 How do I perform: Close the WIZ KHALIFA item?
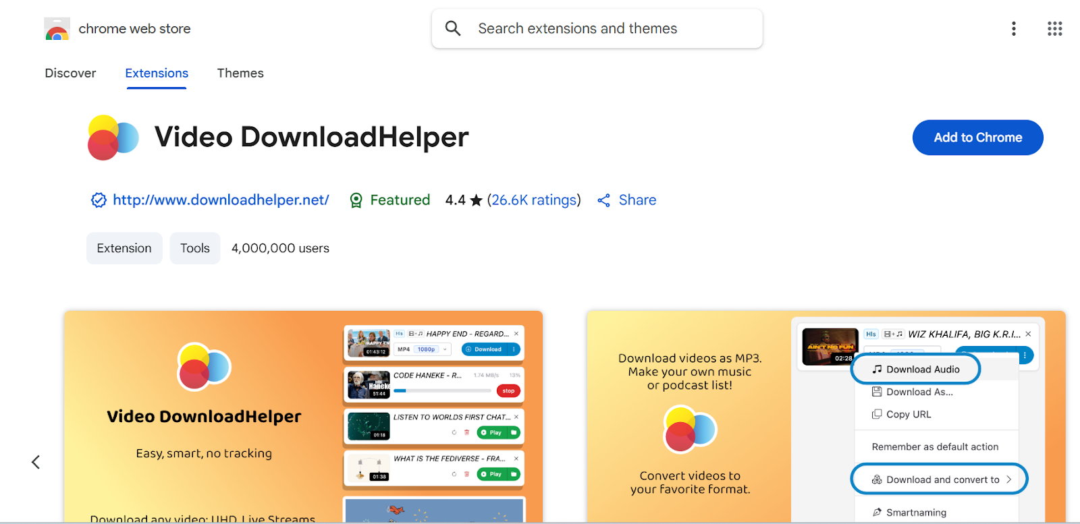click(x=1028, y=334)
